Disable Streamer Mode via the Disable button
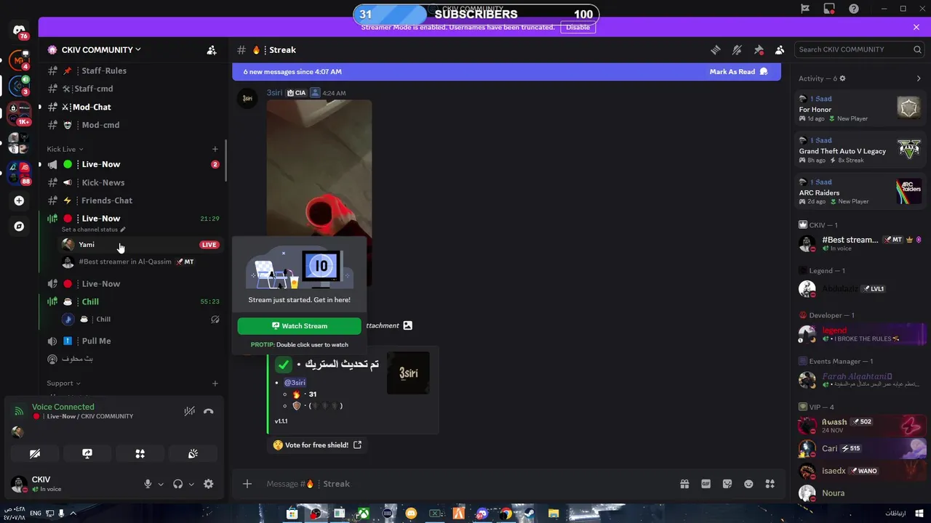 click(x=578, y=28)
